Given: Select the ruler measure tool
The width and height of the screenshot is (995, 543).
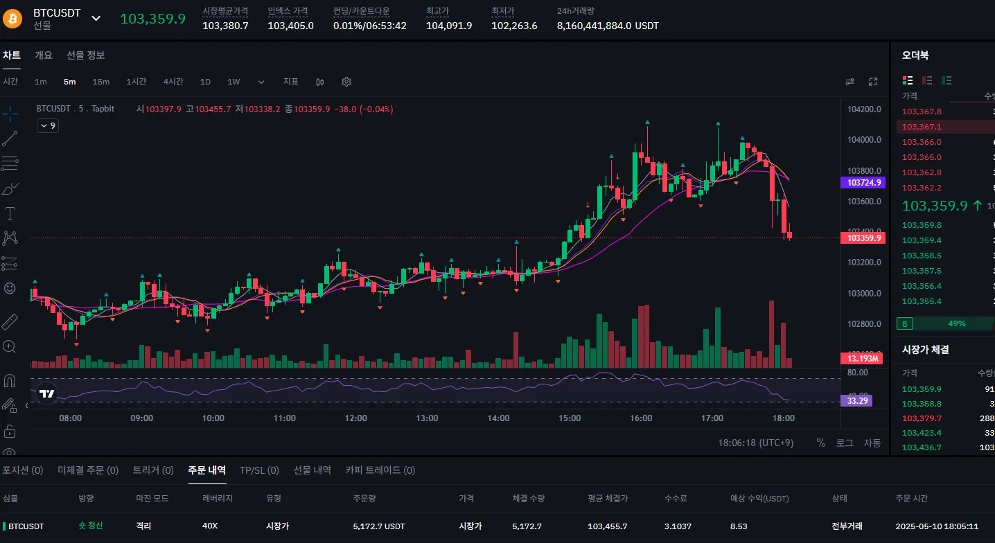Looking at the screenshot, I should coord(10,322).
